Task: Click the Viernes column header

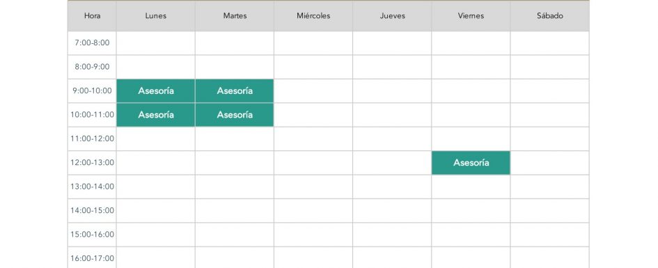Action: [x=471, y=16]
